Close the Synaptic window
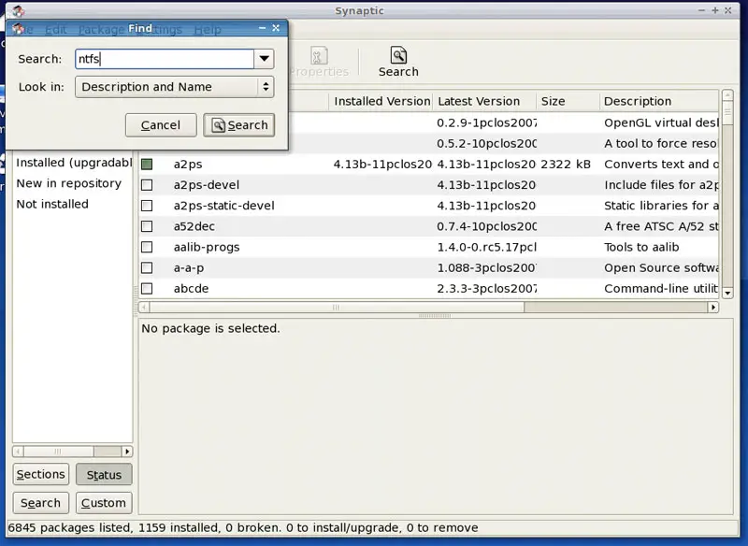Screen dimensions: 748x546 pos(728,10)
